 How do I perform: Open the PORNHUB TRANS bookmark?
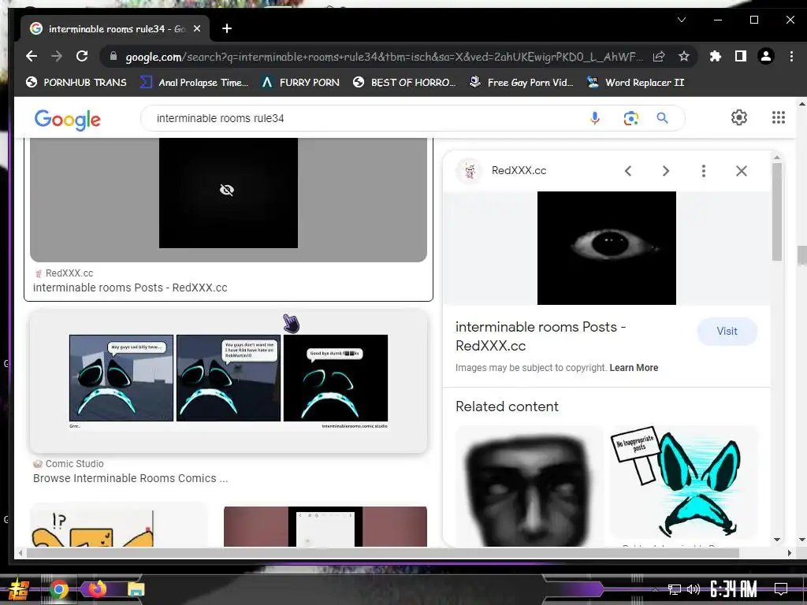(76, 82)
